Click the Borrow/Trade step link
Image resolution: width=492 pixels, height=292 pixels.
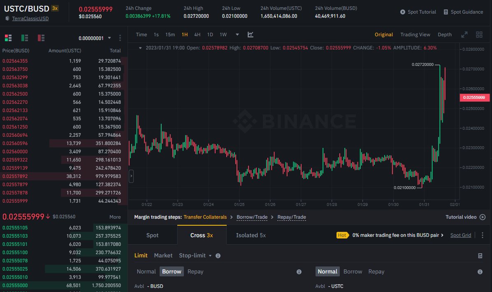252,217
